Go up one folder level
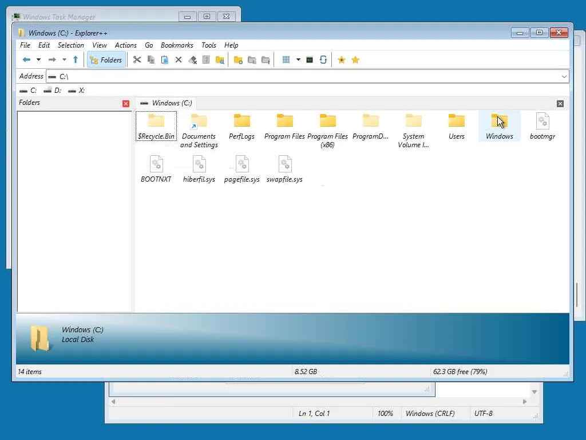Screen dimensions: 586x440 pos(76,60)
